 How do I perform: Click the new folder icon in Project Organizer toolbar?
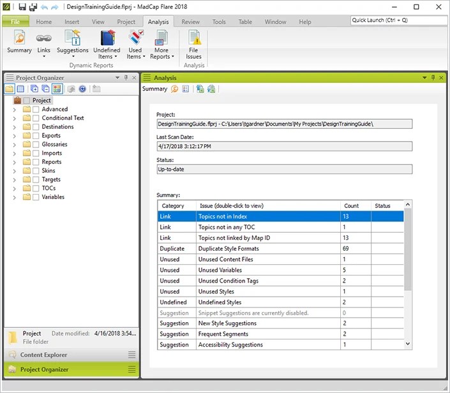96,89
